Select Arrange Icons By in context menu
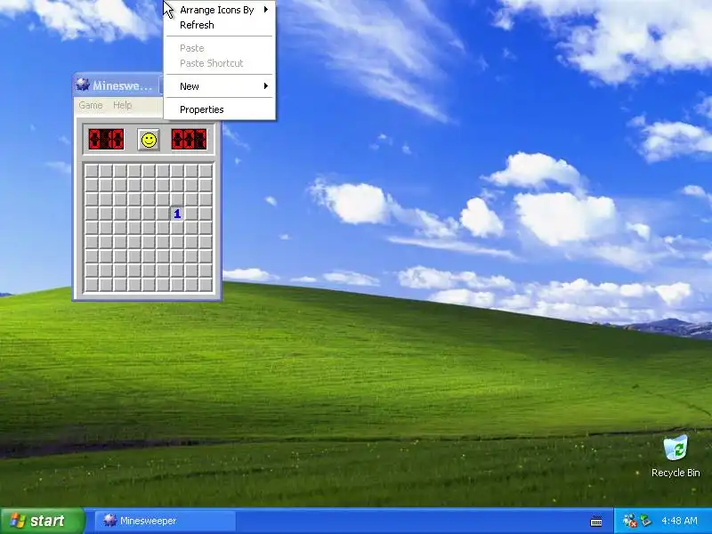The image size is (712, 534). 220,10
